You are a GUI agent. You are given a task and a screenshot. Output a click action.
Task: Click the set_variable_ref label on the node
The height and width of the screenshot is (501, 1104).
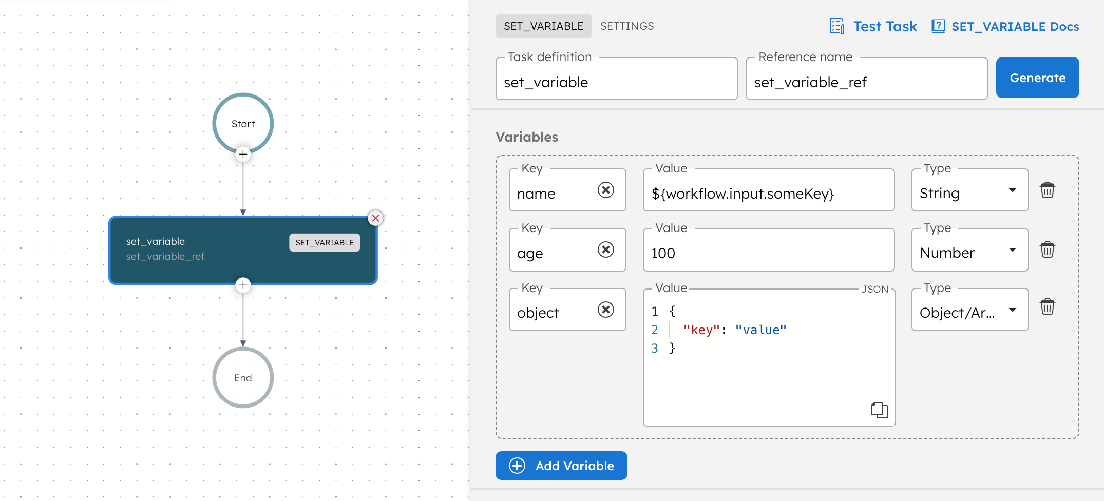[165, 256]
